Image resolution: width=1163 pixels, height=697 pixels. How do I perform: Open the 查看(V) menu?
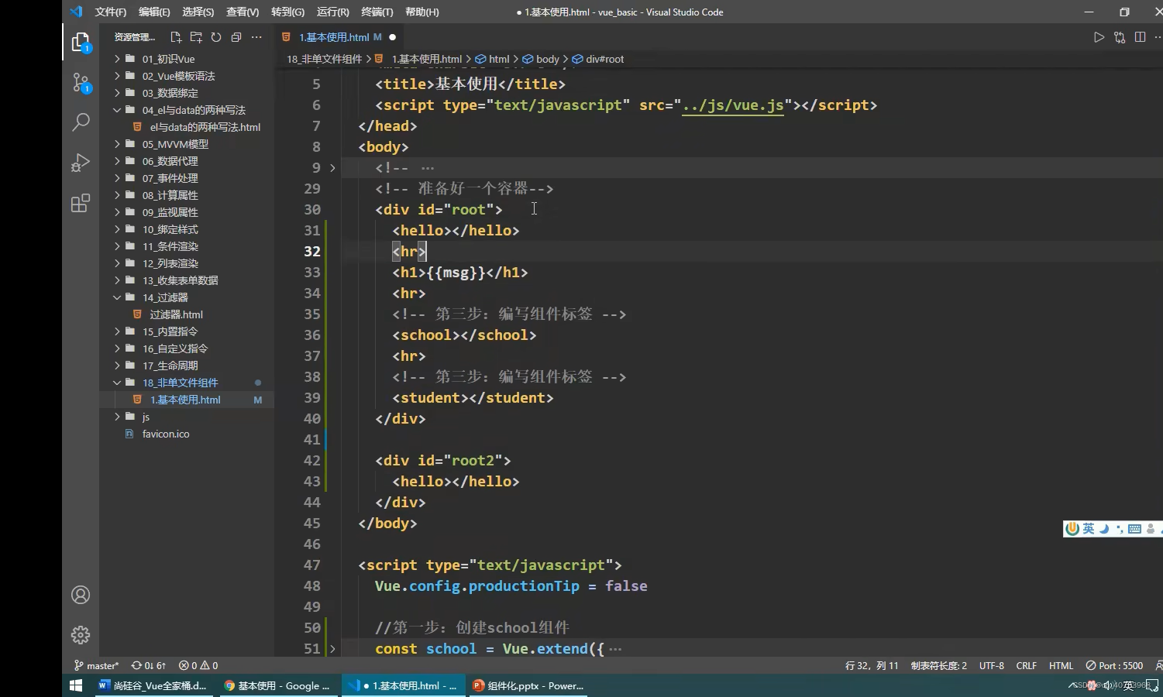(243, 12)
